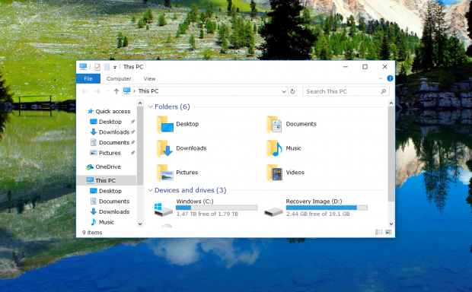Click the Windows (C:) storage usage bar

(x=217, y=208)
